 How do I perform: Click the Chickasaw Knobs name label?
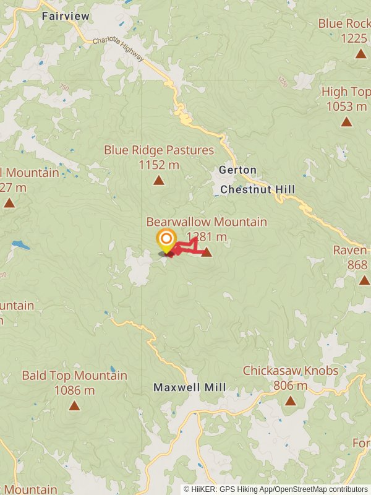(x=290, y=371)
